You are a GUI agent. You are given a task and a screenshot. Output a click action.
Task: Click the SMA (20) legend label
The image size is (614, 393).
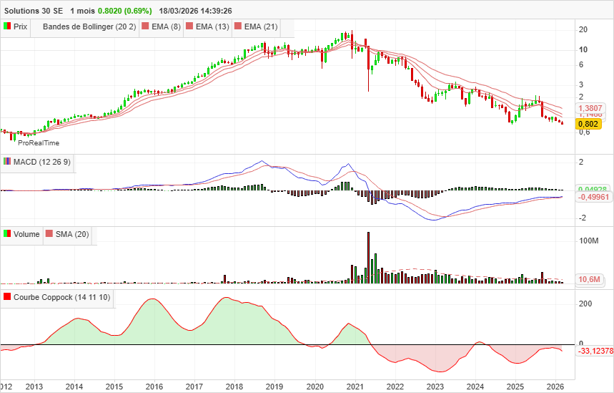coord(72,234)
